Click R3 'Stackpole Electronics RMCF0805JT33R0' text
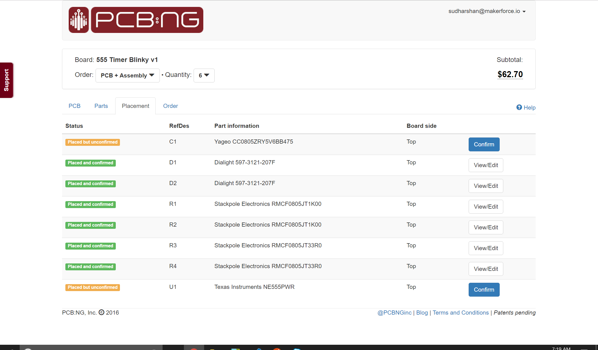This screenshot has width=598, height=350. [268, 245]
